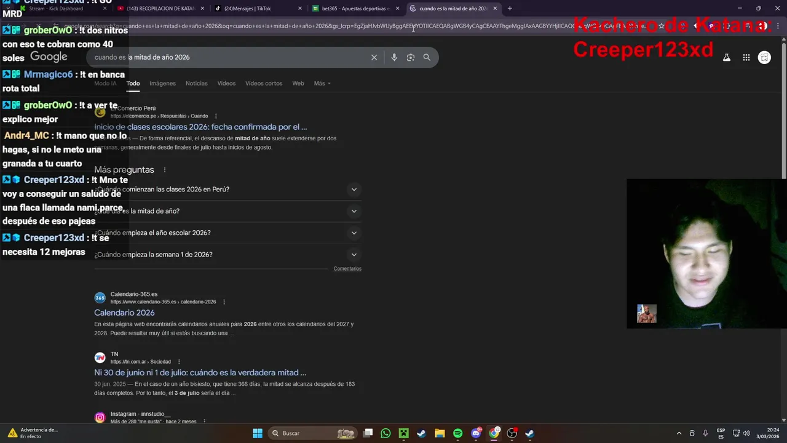Open File Explorer from taskbar
Screen dimensions: 787x443
[440, 433]
